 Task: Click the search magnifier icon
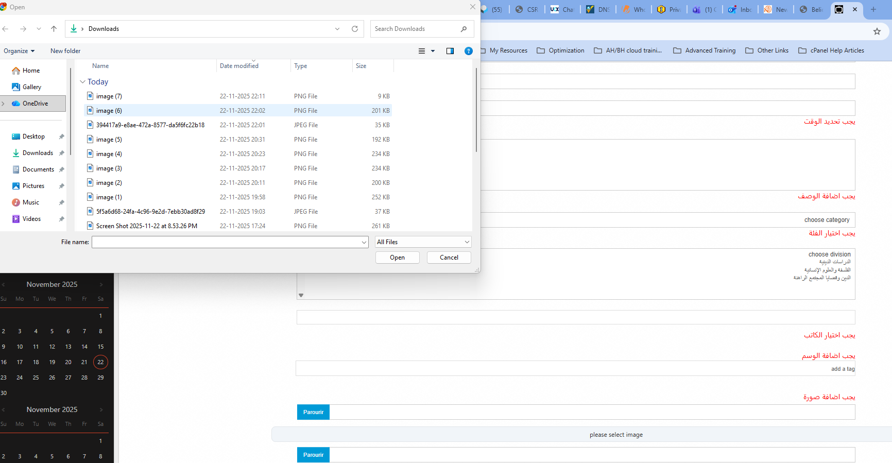pyautogui.click(x=464, y=29)
